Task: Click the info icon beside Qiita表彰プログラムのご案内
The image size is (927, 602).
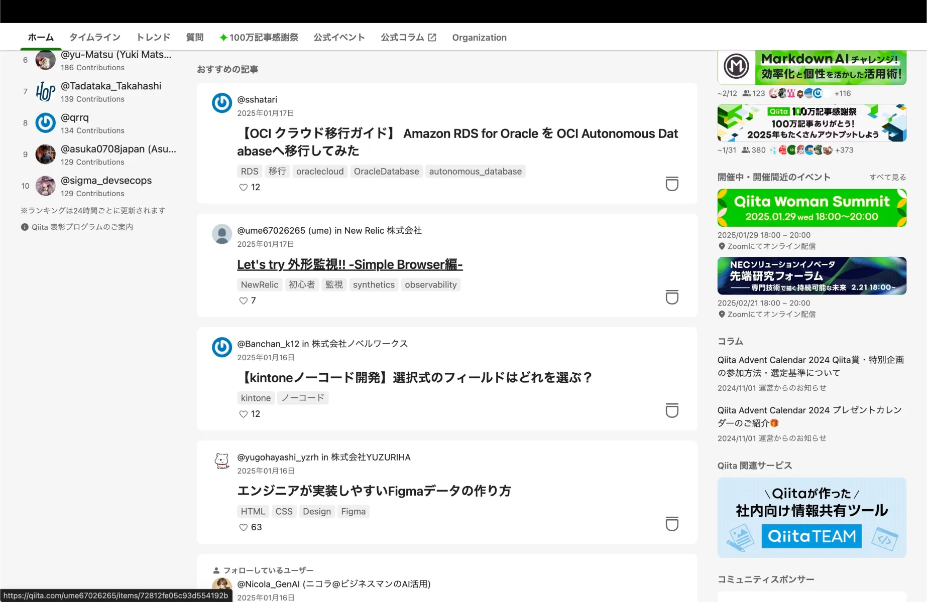Action: pyautogui.click(x=24, y=227)
